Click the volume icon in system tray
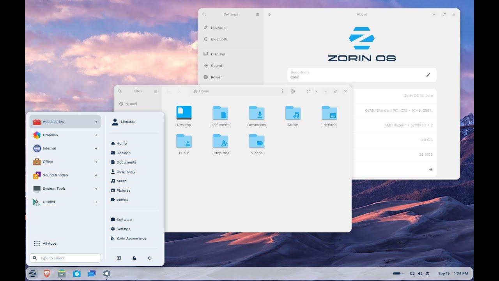This screenshot has width=499, height=281. coord(420,274)
